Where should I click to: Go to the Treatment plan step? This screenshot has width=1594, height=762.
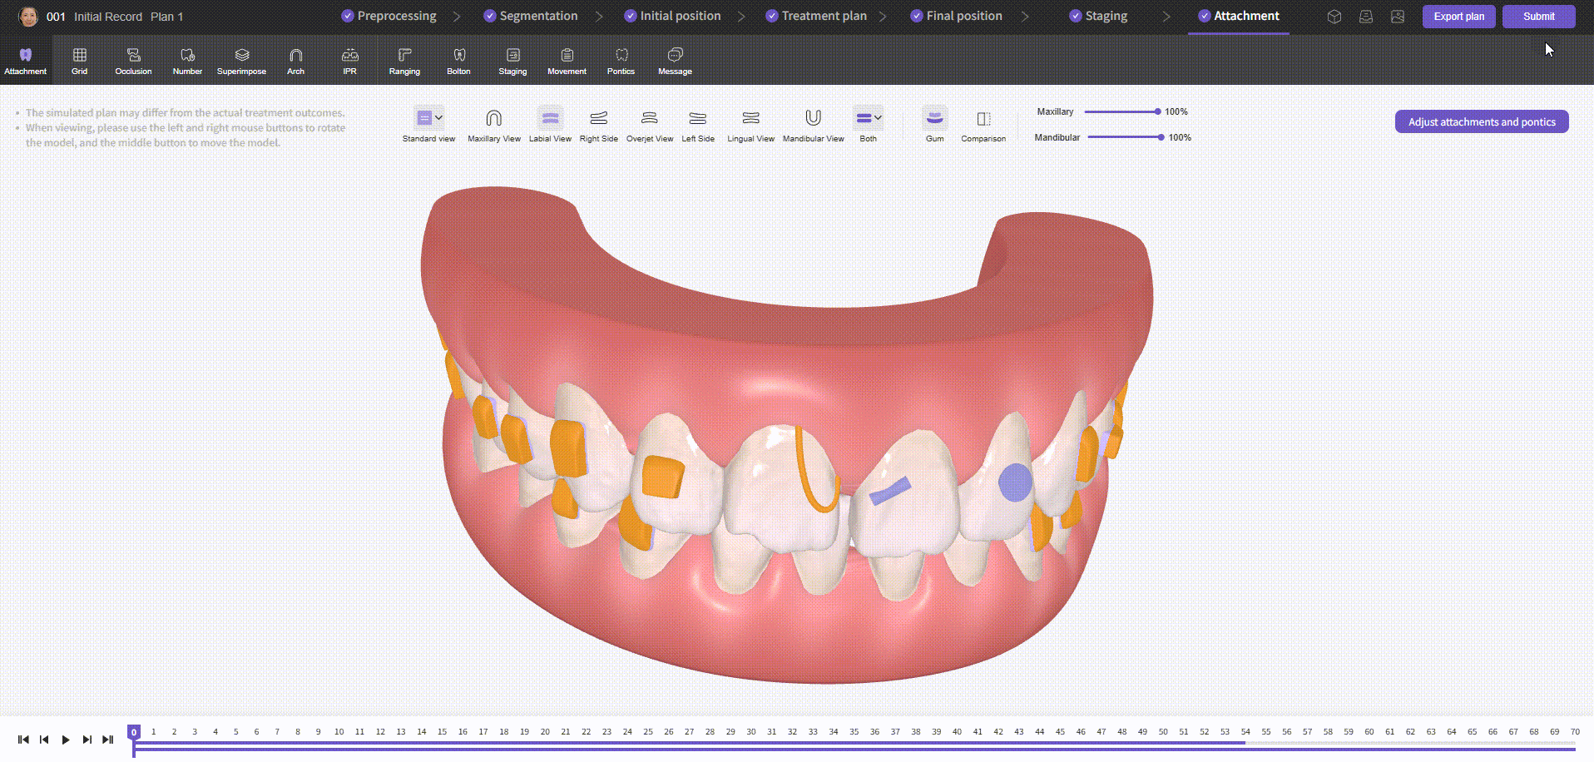(x=816, y=16)
